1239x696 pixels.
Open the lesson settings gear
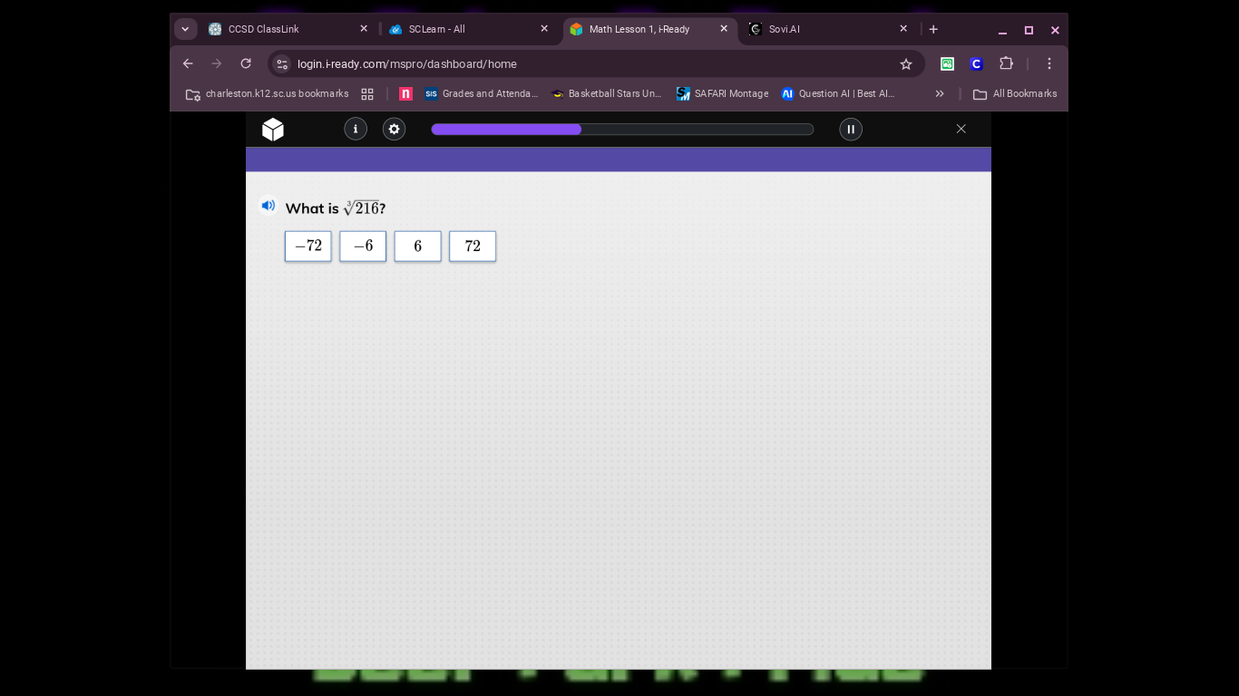(x=394, y=130)
